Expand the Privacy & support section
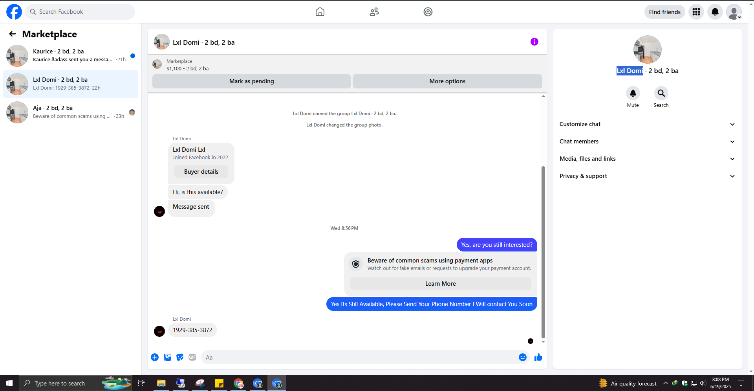The image size is (754, 391). coord(648,176)
